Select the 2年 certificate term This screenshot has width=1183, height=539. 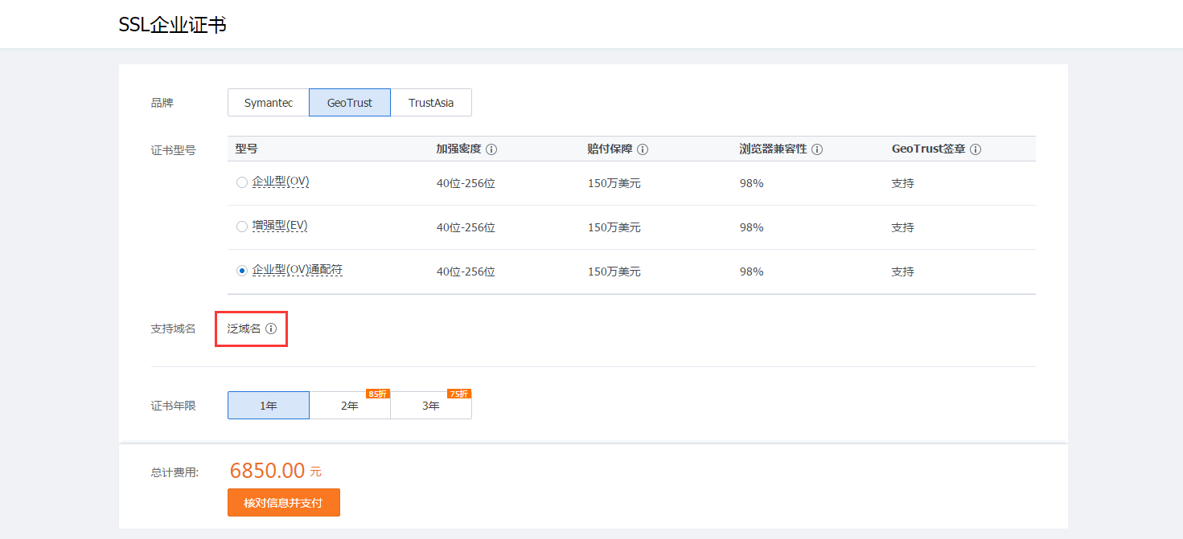(x=349, y=406)
